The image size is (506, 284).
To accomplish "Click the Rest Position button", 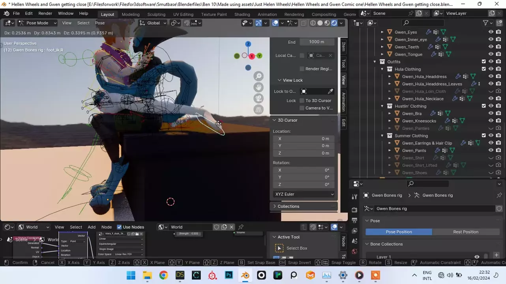I will pyautogui.click(x=465, y=232).
